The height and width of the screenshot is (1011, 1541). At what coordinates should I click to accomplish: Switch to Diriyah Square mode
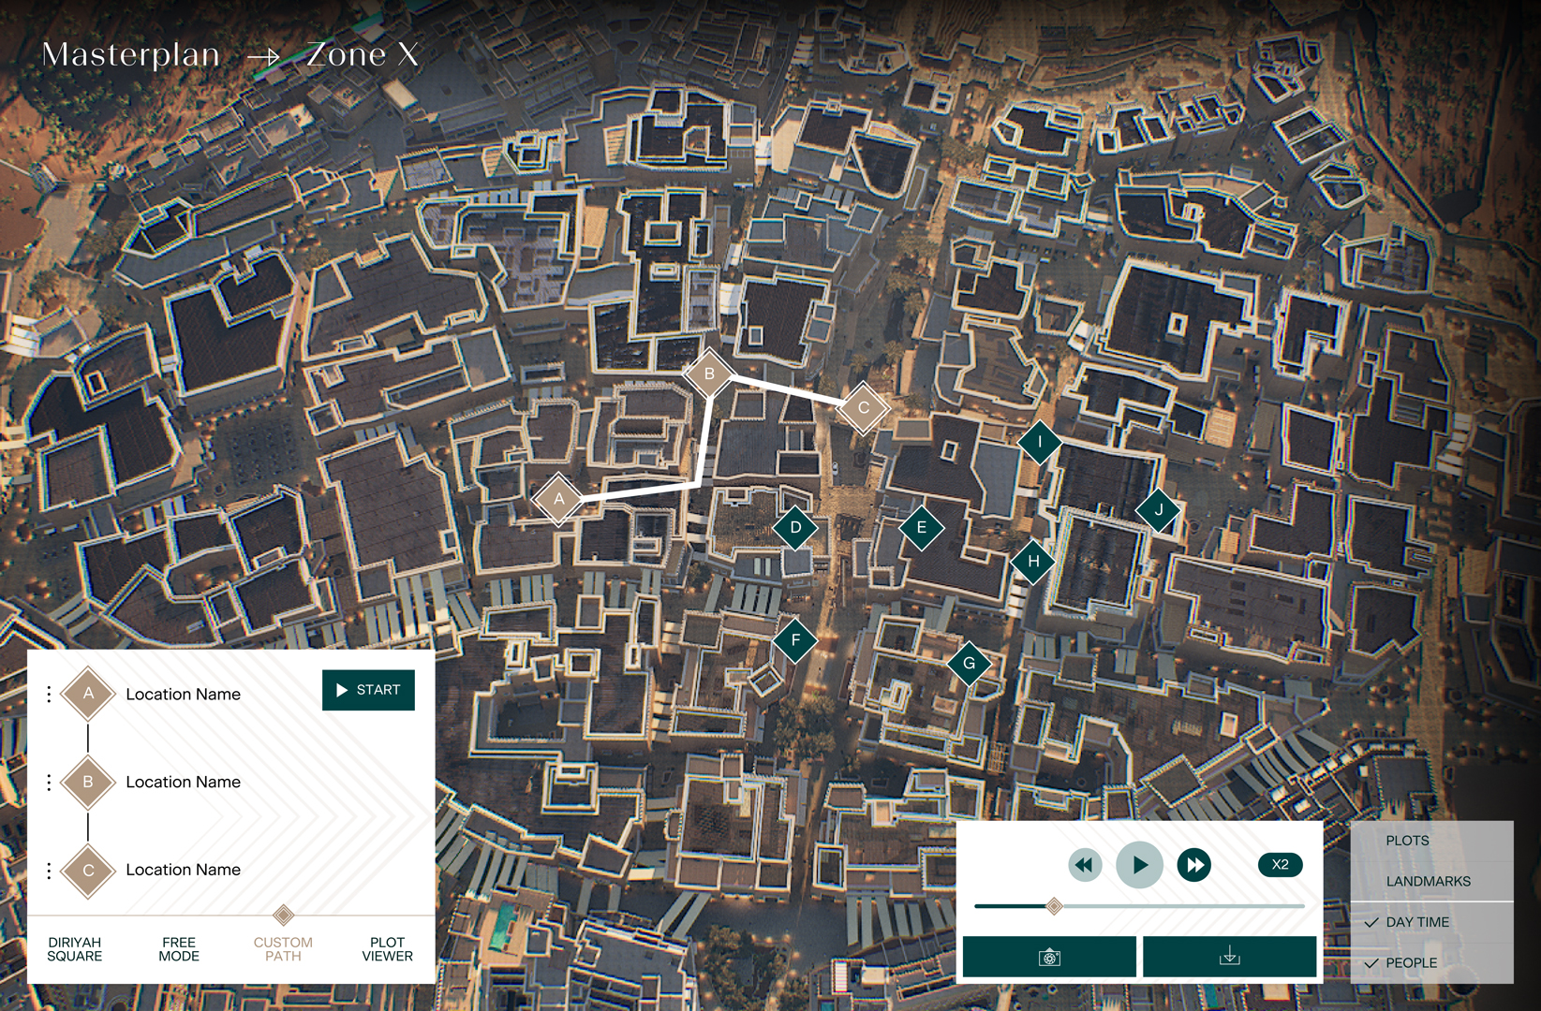point(74,949)
